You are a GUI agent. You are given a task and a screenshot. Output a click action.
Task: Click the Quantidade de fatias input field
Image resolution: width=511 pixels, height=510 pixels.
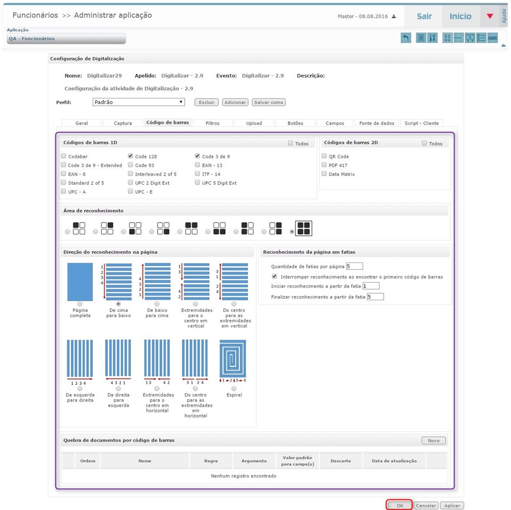[x=355, y=266]
